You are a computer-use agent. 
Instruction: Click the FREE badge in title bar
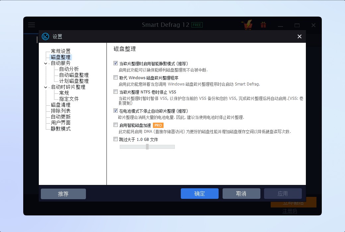(x=197, y=25)
